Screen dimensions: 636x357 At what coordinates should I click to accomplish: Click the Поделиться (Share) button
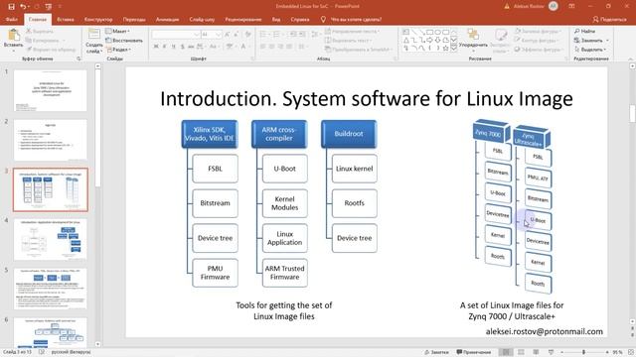pos(609,19)
